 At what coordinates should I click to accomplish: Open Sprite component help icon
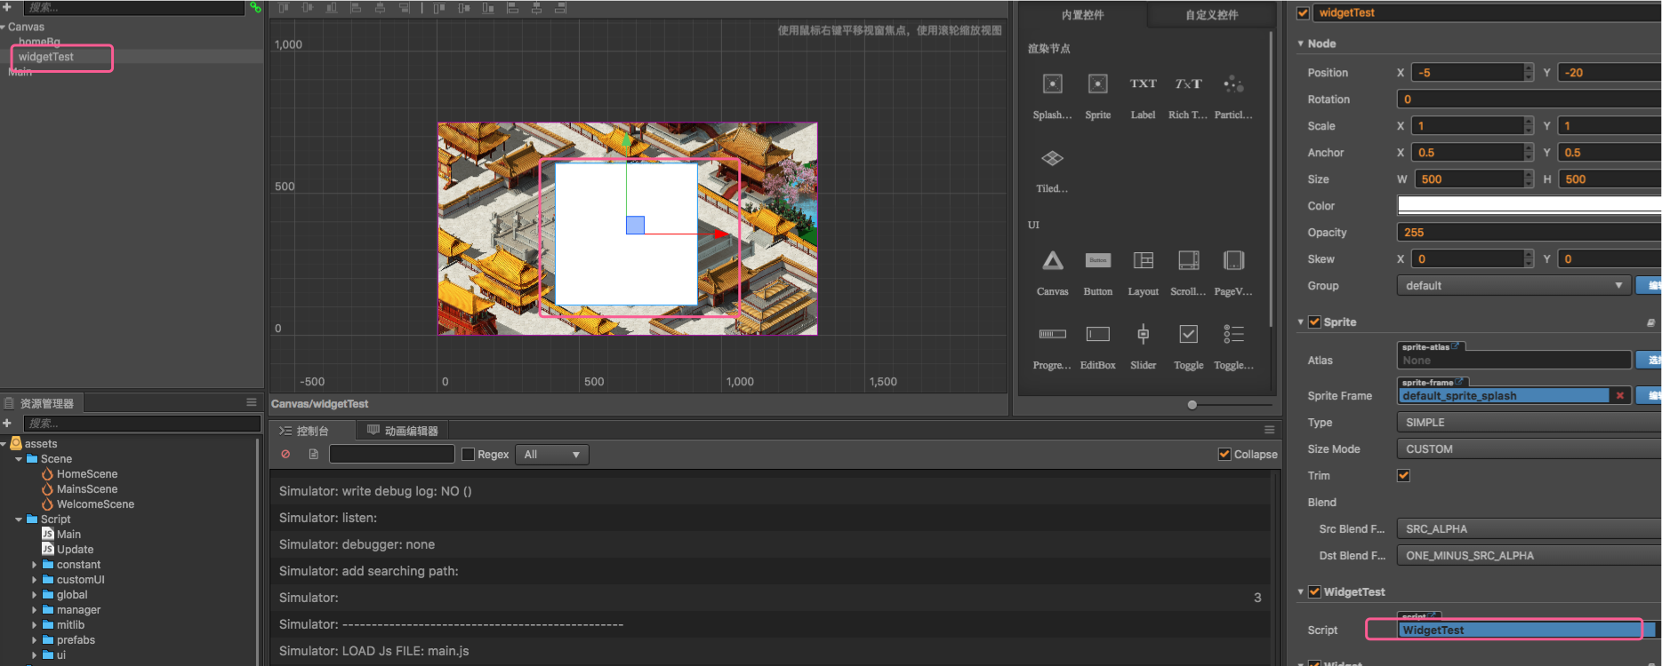[1650, 322]
